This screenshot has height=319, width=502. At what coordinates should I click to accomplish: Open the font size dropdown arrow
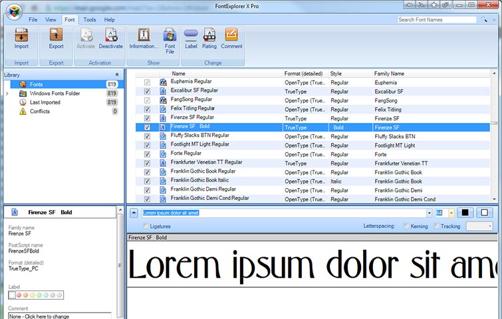pos(451,213)
